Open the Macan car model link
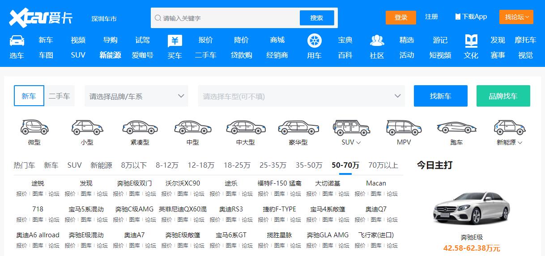 (x=376, y=183)
